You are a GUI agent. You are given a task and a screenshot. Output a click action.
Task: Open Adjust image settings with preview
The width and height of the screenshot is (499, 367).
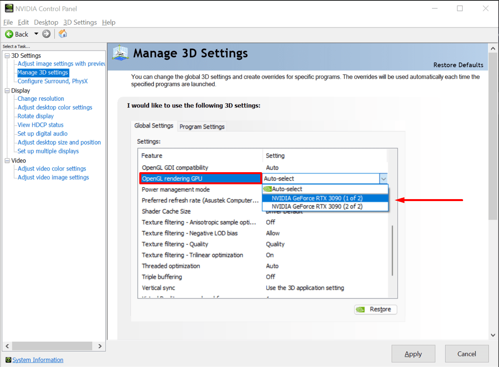coord(61,64)
